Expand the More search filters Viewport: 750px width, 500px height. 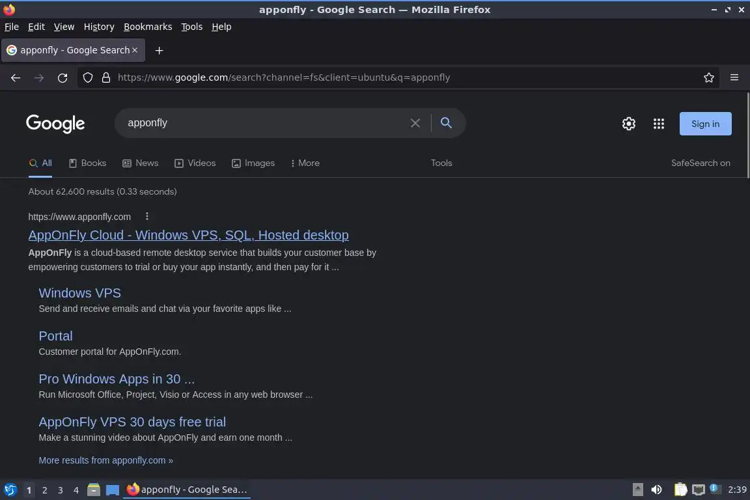pos(305,163)
